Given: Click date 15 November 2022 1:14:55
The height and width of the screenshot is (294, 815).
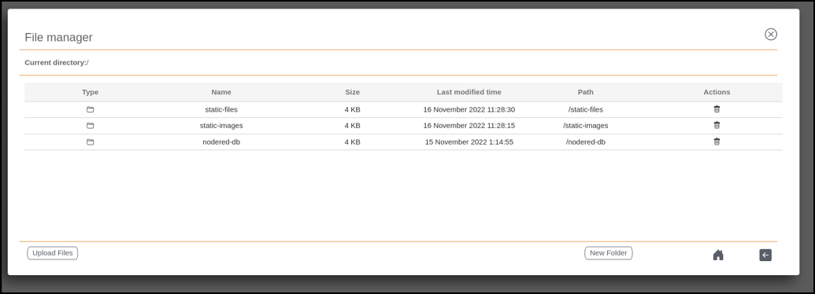Looking at the screenshot, I should tap(469, 142).
